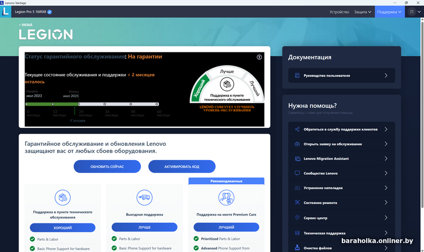
Task: Click the accessibility icon in warranty panel
Action: (259, 57)
